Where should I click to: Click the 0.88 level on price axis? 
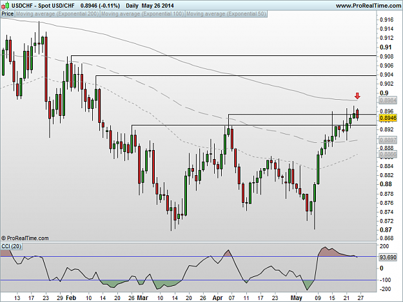tap(386, 184)
